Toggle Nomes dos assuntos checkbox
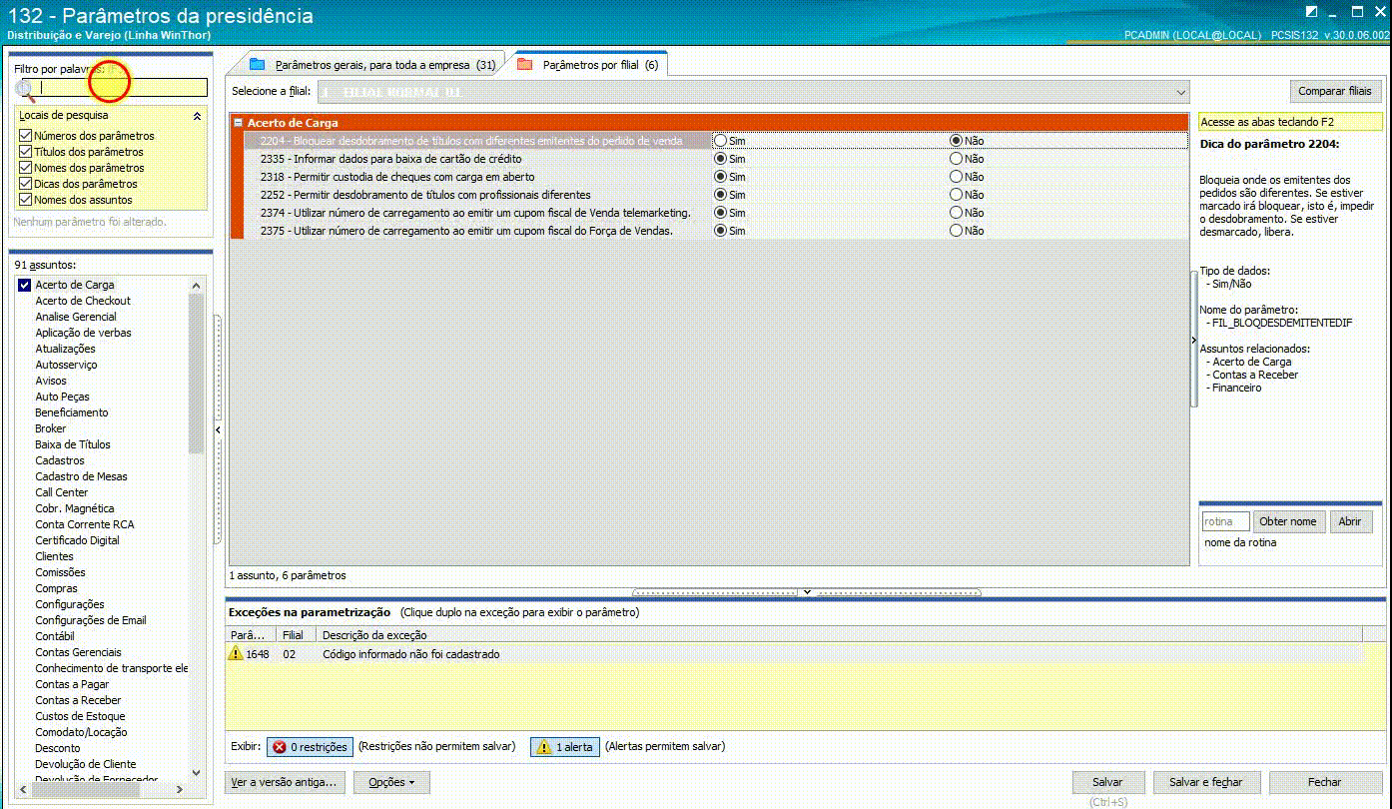The height and width of the screenshot is (809, 1392). point(26,200)
